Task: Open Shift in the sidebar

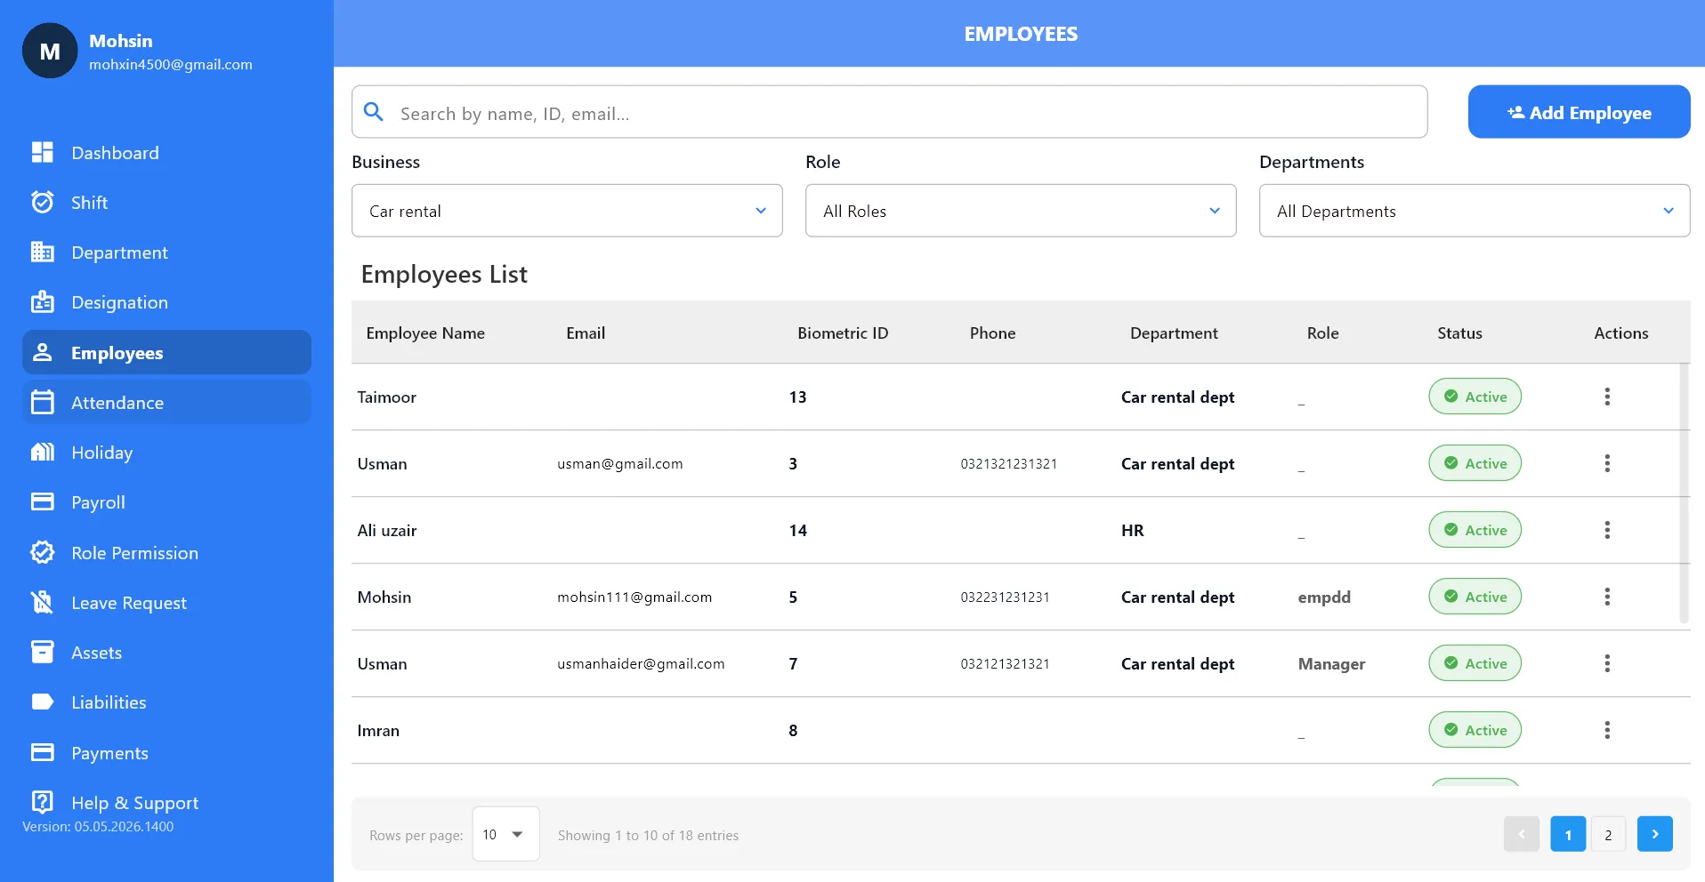Action: tap(166, 202)
